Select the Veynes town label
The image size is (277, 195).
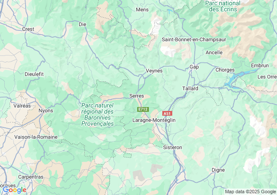(x=154, y=71)
